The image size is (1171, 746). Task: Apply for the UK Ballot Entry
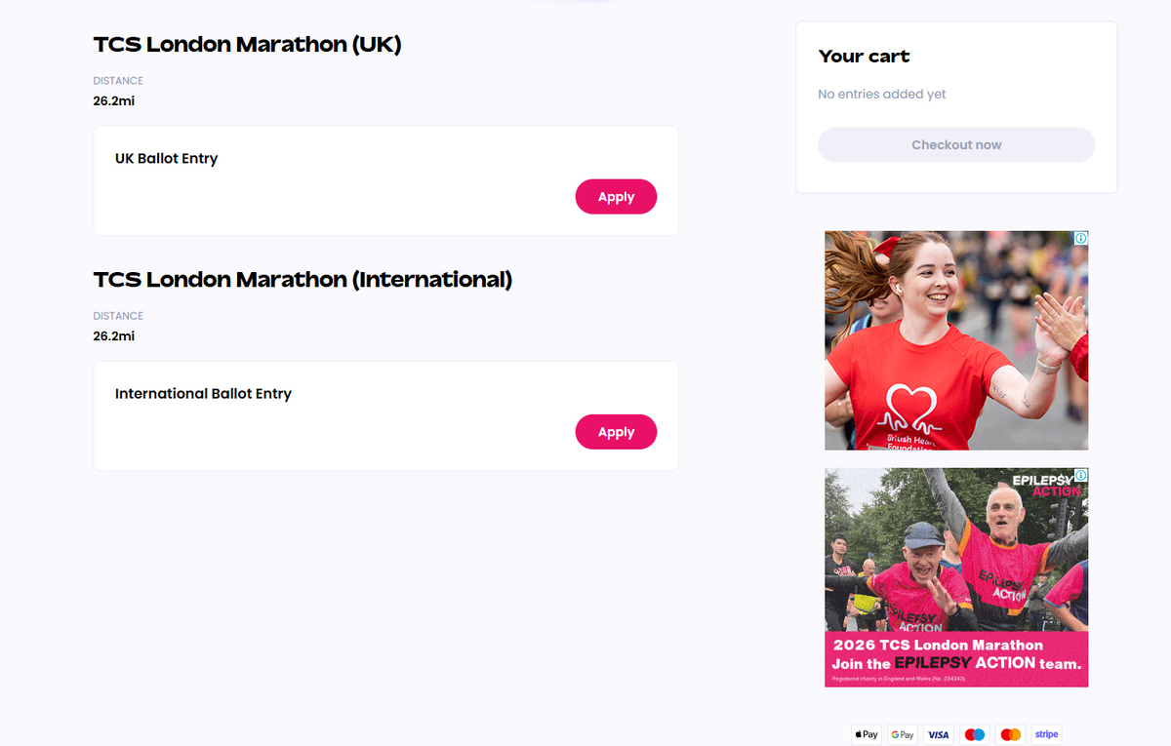(616, 197)
